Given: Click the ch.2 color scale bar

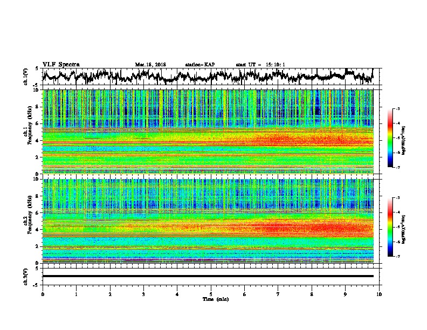Looking at the screenshot, I should pyautogui.click(x=390, y=227).
